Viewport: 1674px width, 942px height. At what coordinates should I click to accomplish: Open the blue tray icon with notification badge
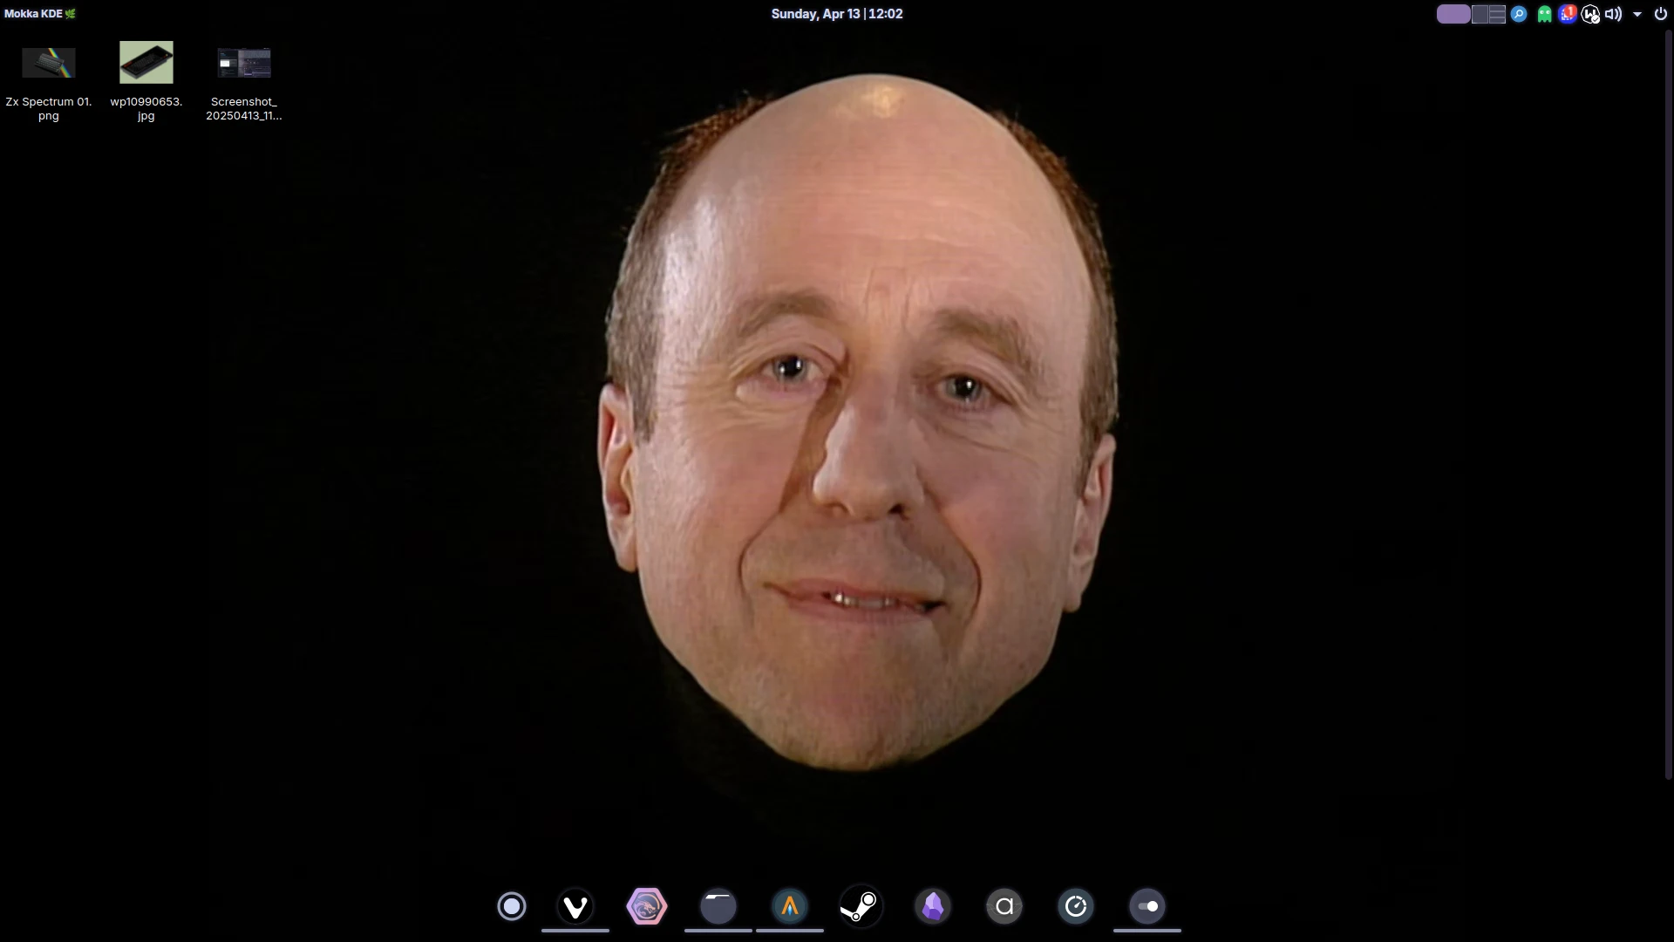click(x=1568, y=14)
